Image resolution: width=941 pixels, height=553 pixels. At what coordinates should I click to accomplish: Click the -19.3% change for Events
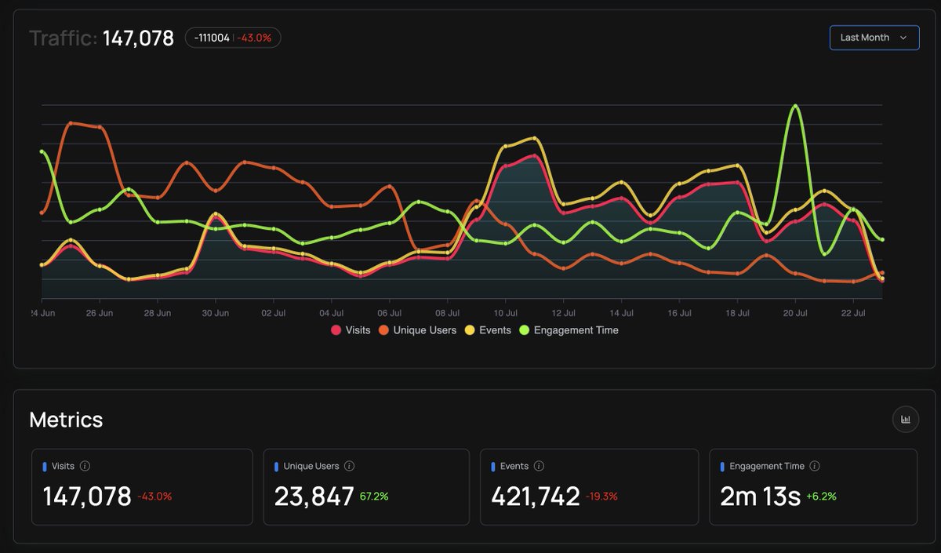[x=601, y=497]
